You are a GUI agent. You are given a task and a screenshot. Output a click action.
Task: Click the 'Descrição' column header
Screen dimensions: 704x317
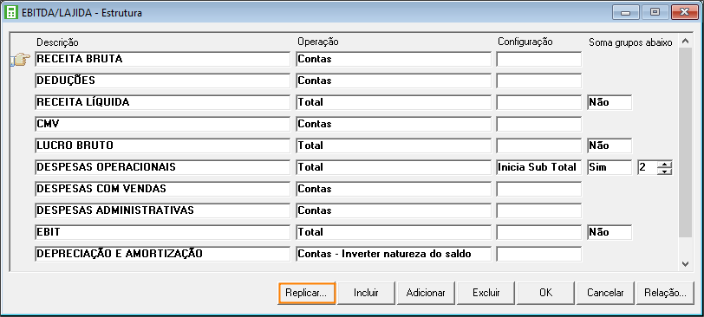click(x=57, y=42)
